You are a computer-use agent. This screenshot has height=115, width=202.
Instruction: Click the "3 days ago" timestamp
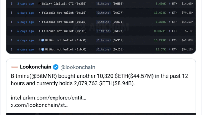click(x=25, y=4)
